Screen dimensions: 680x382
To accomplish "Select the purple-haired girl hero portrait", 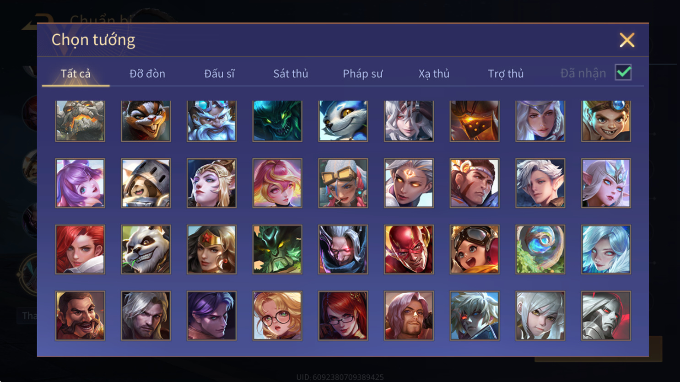I will [x=80, y=183].
